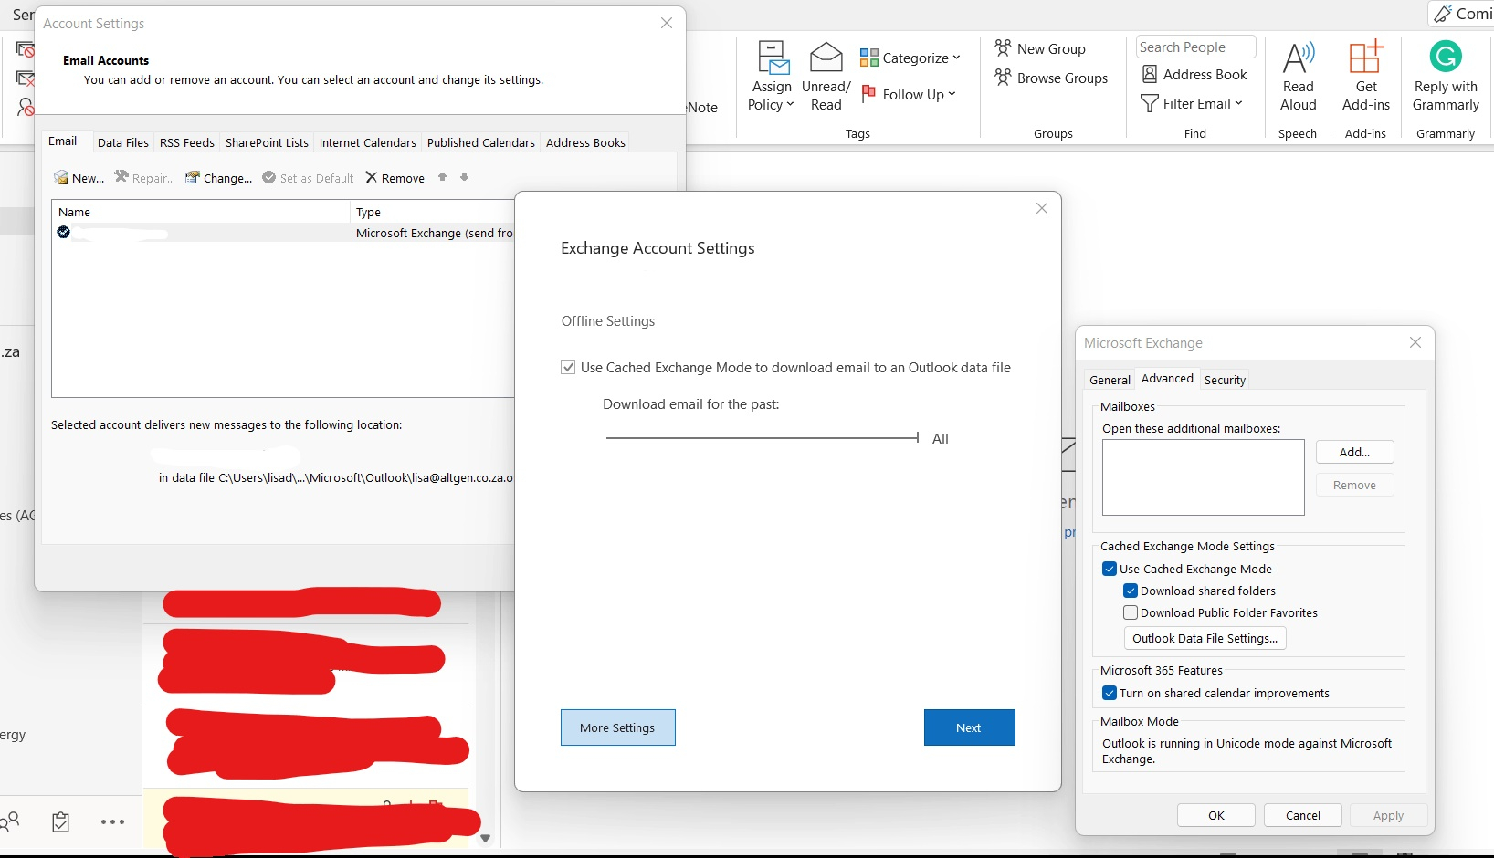The width and height of the screenshot is (1494, 858).
Task: Enable Download Public Folder Favorites
Action: (1131, 612)
